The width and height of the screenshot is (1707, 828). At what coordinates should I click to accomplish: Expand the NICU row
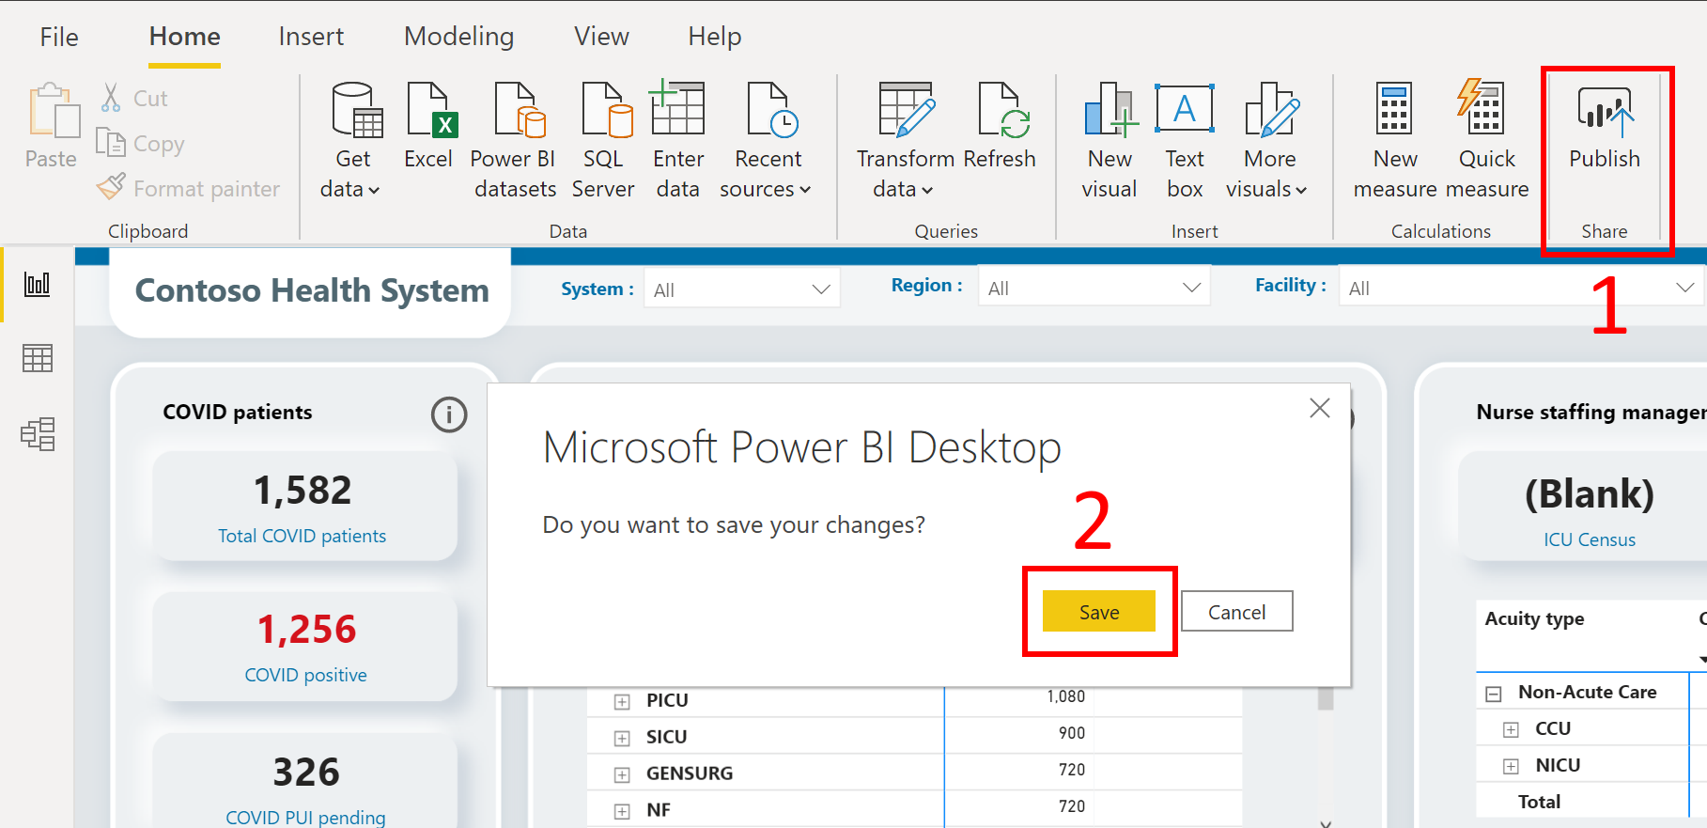pyautogui.click(x=1511, y=767)
